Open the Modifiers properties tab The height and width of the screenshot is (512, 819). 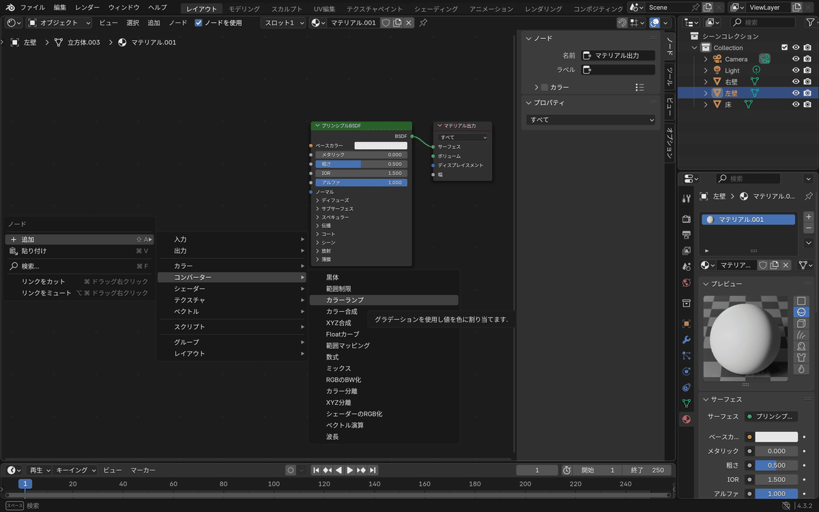[687, 339]
